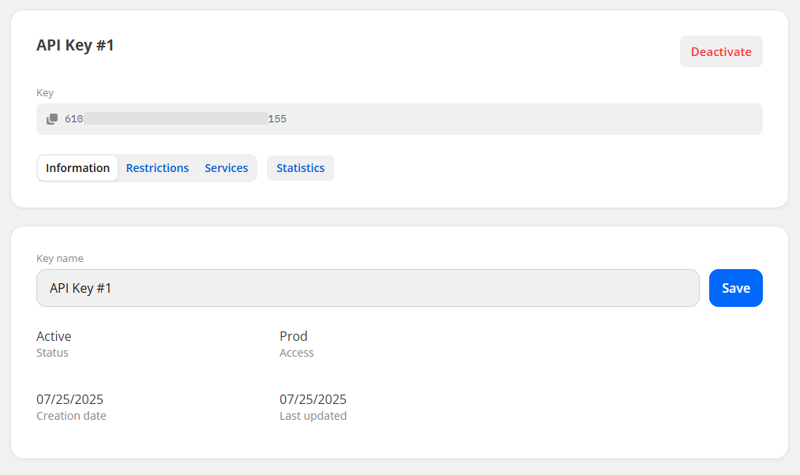Select the API Key #1 heading
Image resolution: width=800 pixels, height=475 pixels.
tap(75, 46)
